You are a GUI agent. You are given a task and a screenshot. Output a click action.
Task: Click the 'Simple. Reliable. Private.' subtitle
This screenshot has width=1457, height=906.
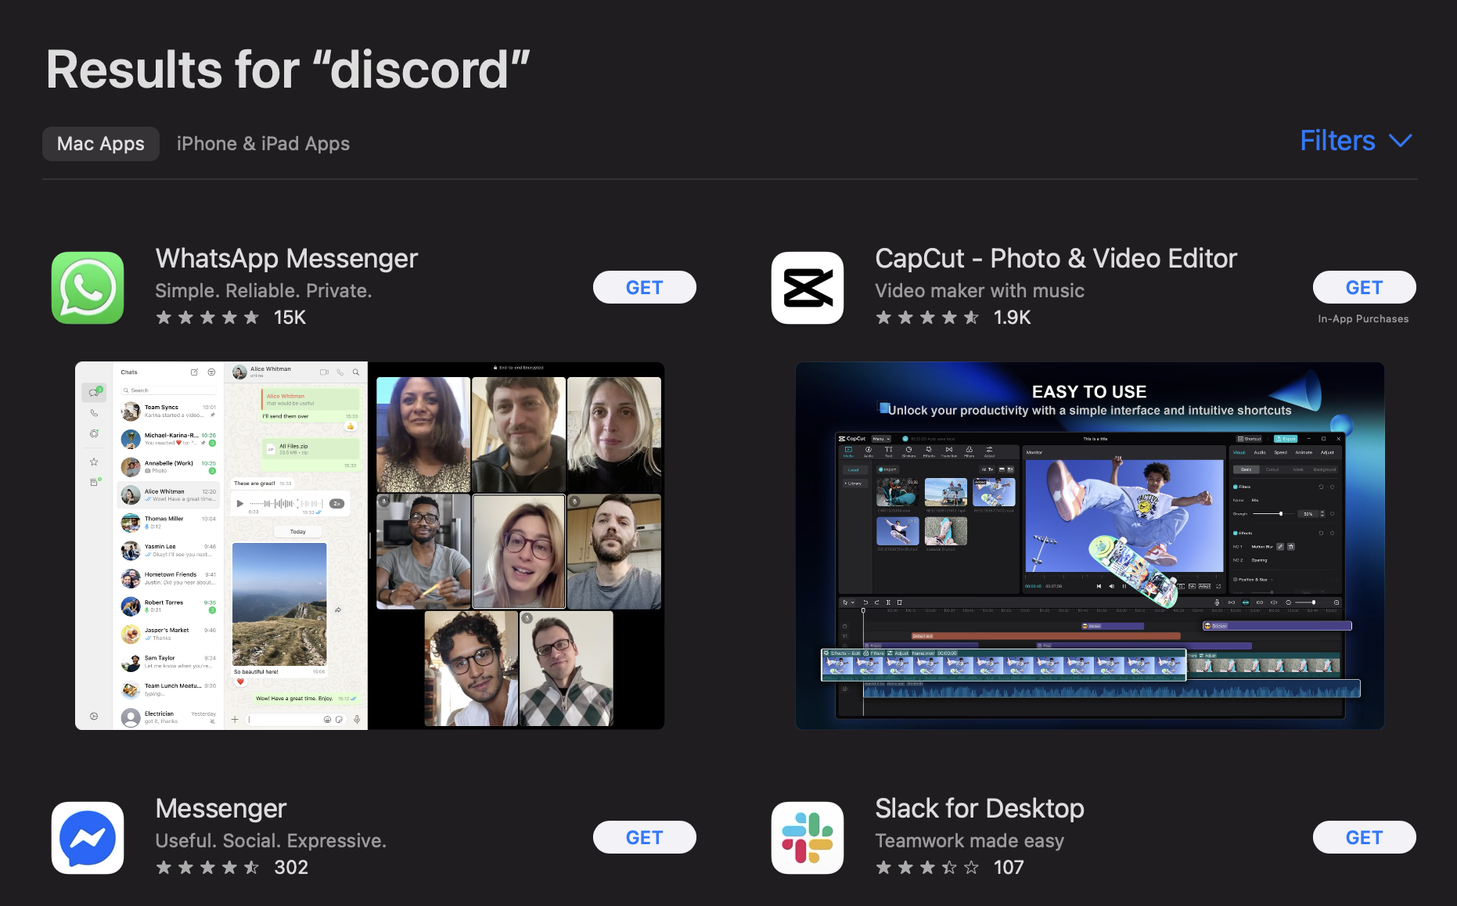264,291
